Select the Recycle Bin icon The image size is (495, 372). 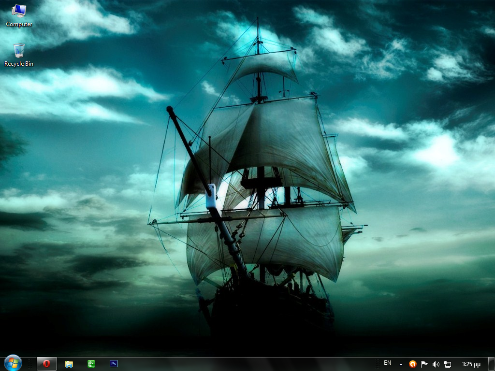point(19,55)
